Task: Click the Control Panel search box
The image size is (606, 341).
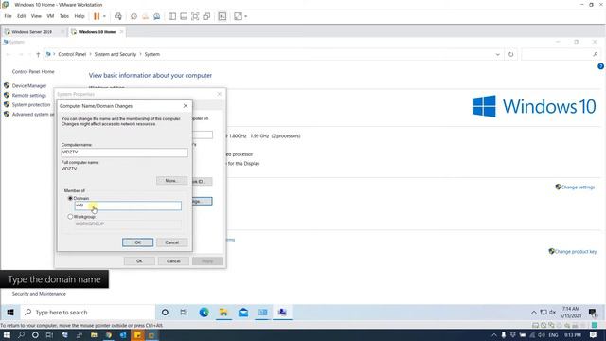Action: (x=561, y=55)
